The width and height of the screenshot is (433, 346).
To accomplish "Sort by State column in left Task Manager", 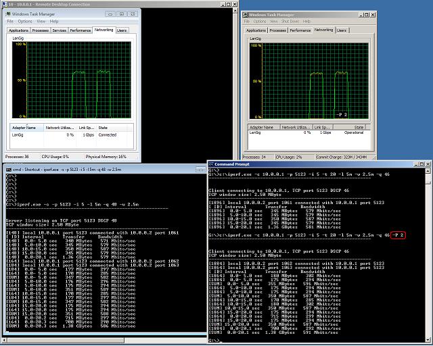I will [x=111, y=128].
